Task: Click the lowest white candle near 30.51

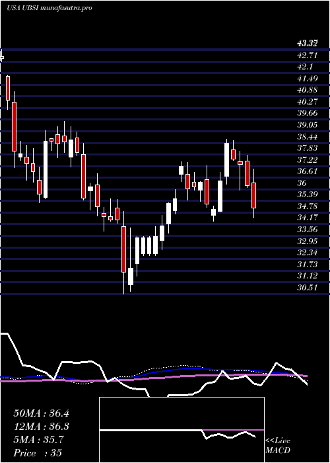Action: pos(131,276)
